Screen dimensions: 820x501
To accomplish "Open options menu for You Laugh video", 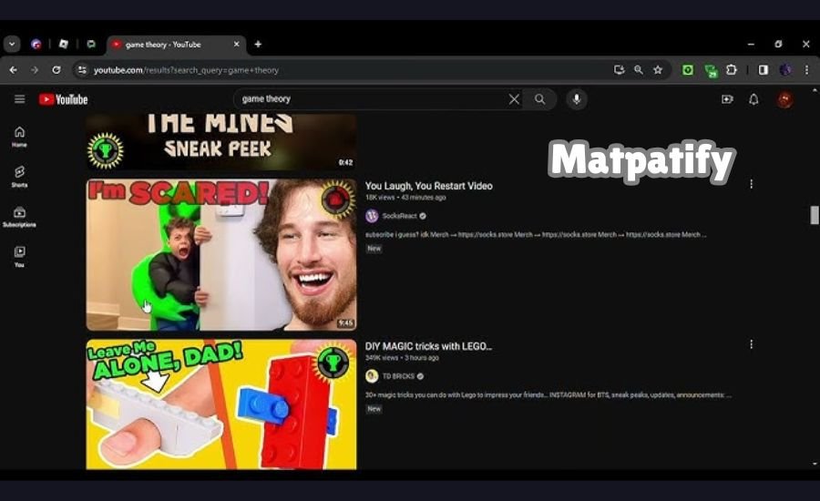I will pyautogui.click(x=752, y=184).
